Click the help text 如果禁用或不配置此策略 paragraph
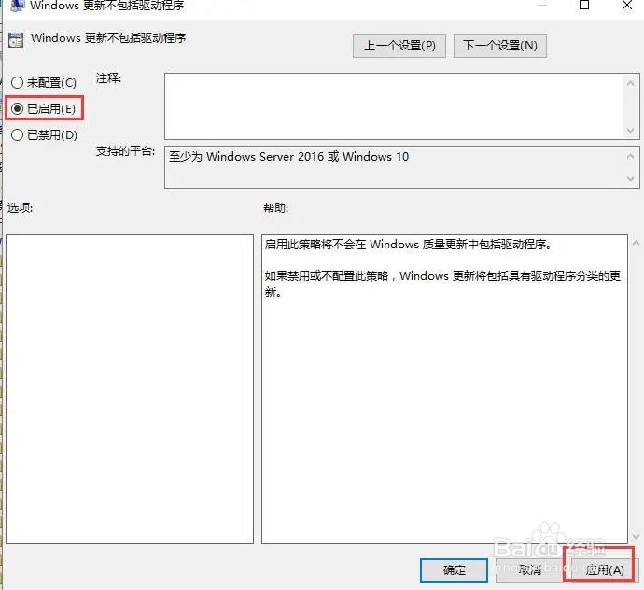Screen dimensions: 644x590 (442, 284)
